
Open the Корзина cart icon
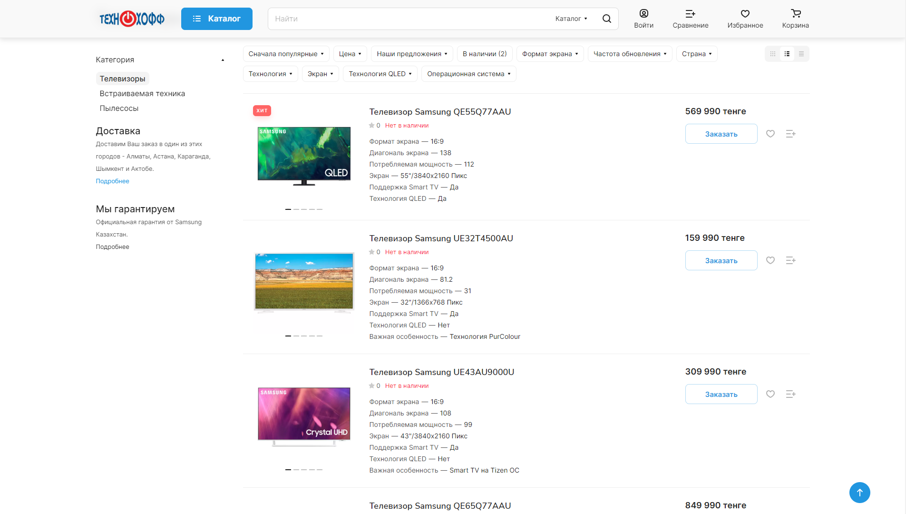796,19
